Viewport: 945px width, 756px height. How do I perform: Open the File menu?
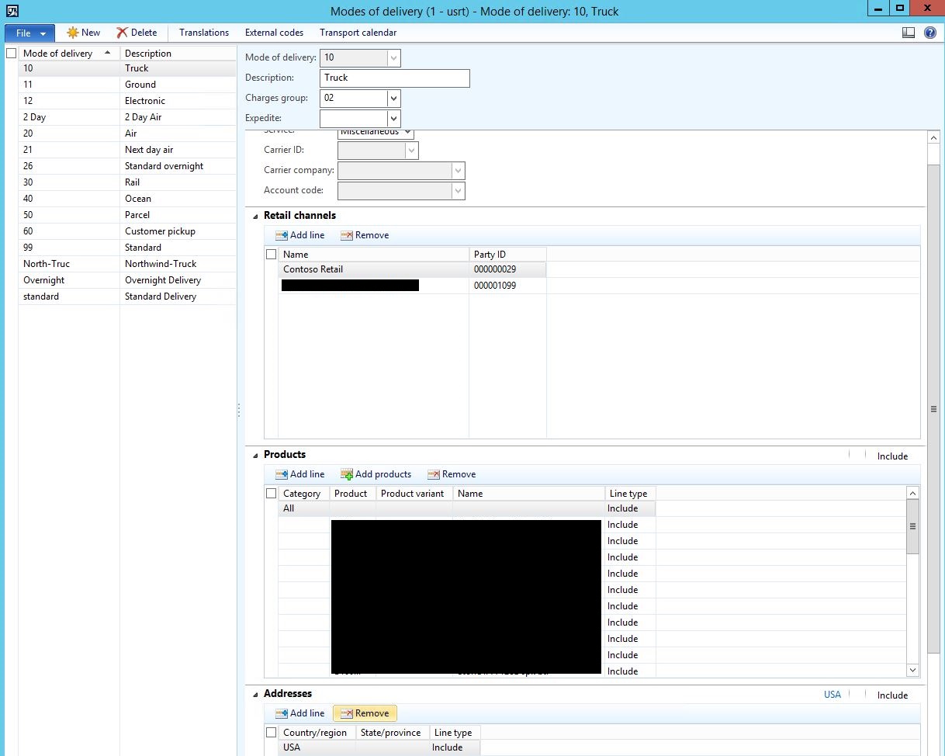[30, 33]
